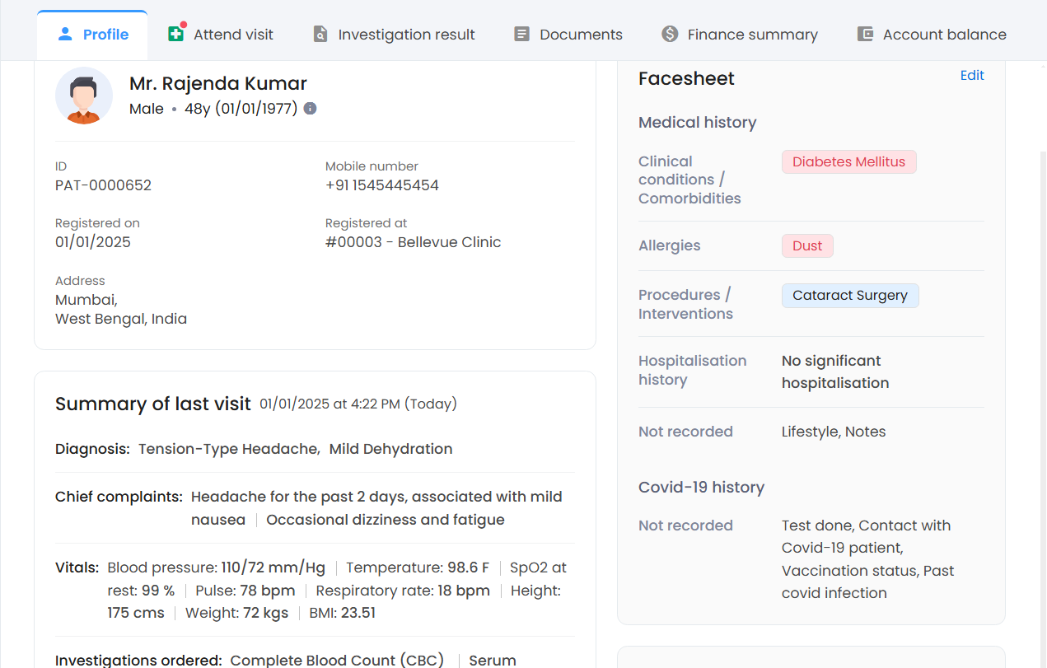
Task: Click the Attend visit plus icon
Action: click(x=175, y=34)
